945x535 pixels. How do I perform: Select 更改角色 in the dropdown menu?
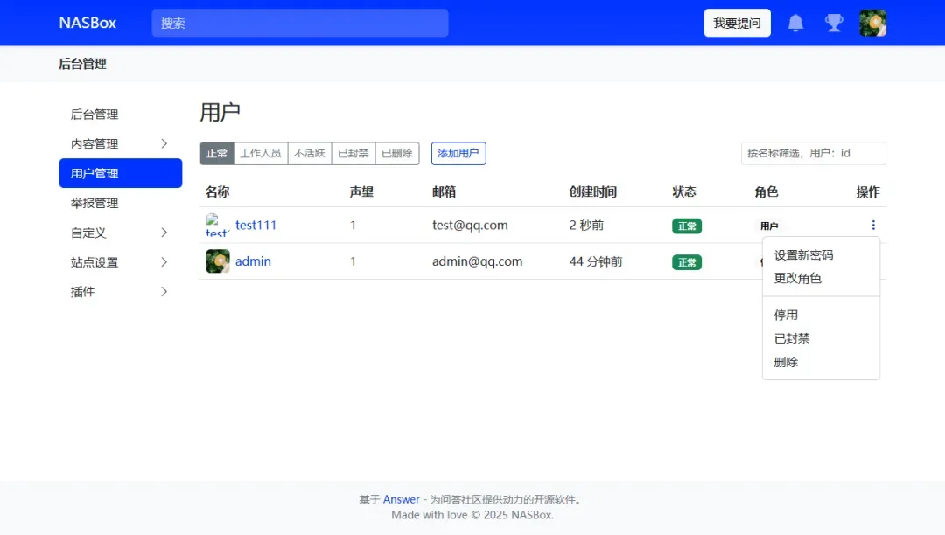(797, 278)
